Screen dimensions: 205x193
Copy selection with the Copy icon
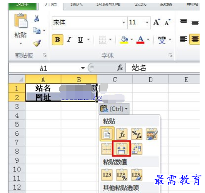[37, 31]
